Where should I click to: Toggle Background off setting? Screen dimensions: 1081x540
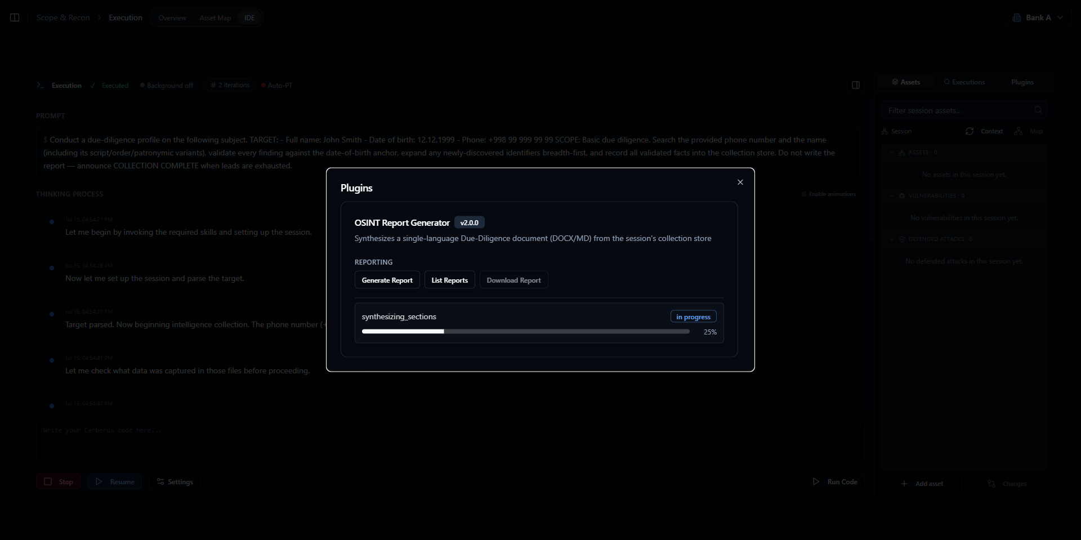167,86
